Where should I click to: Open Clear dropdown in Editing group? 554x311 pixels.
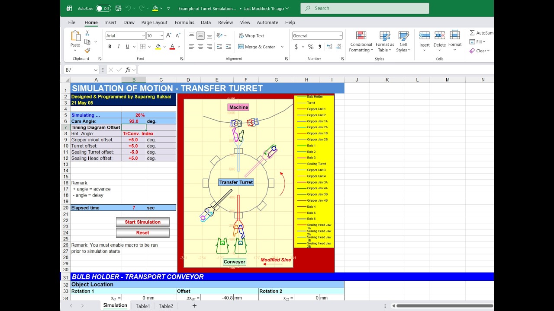(480, 51)
